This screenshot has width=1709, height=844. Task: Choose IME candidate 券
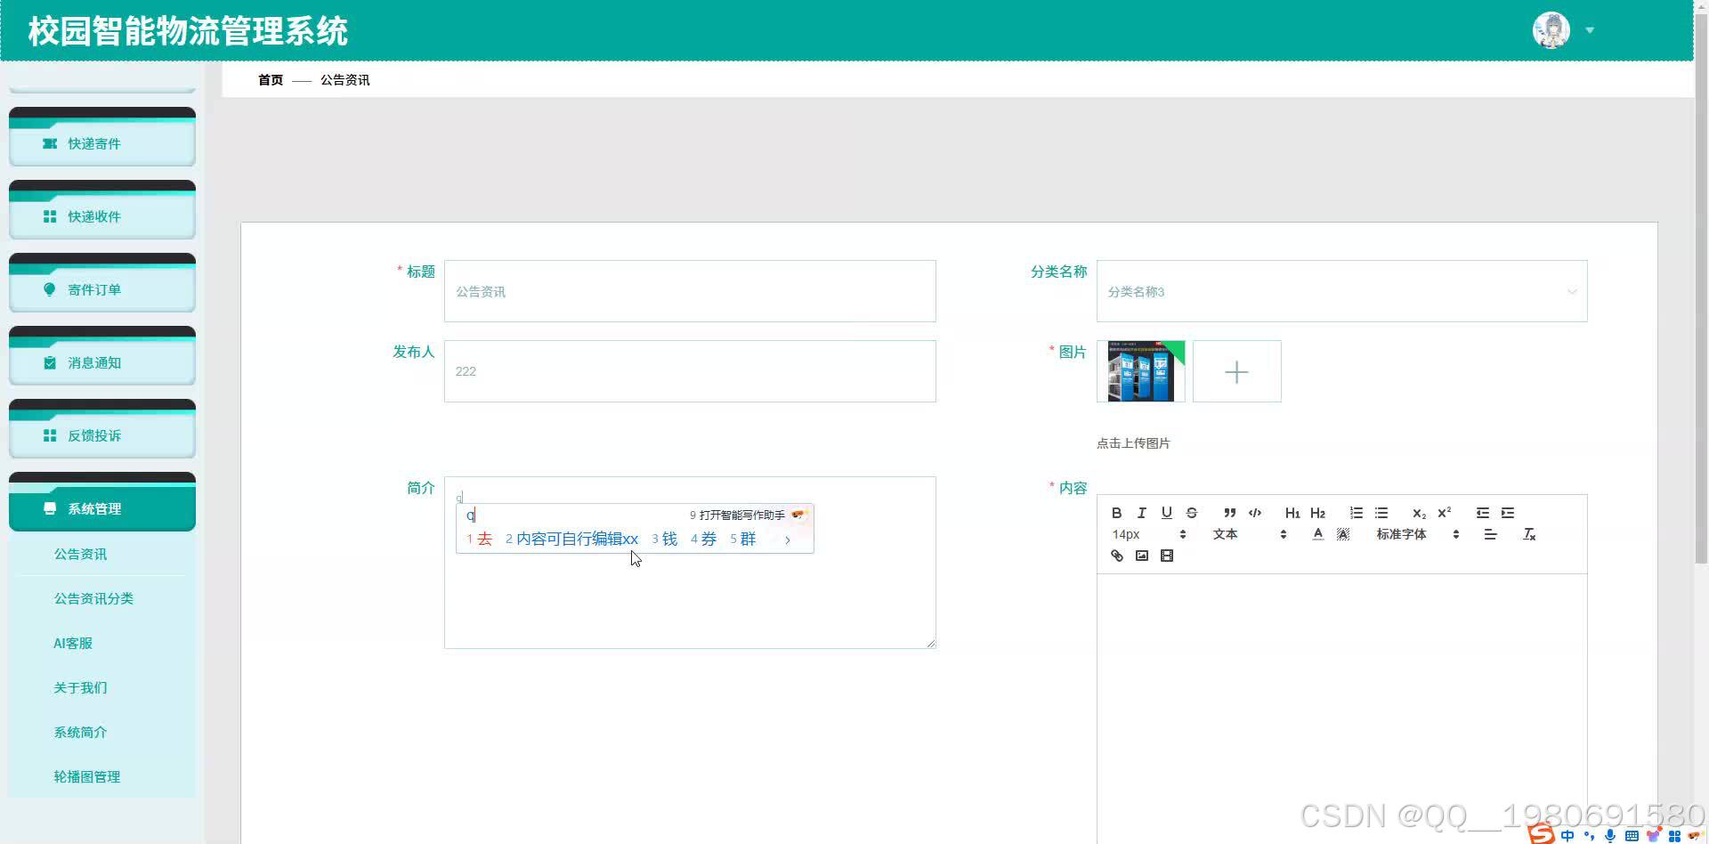click(704, 539)
